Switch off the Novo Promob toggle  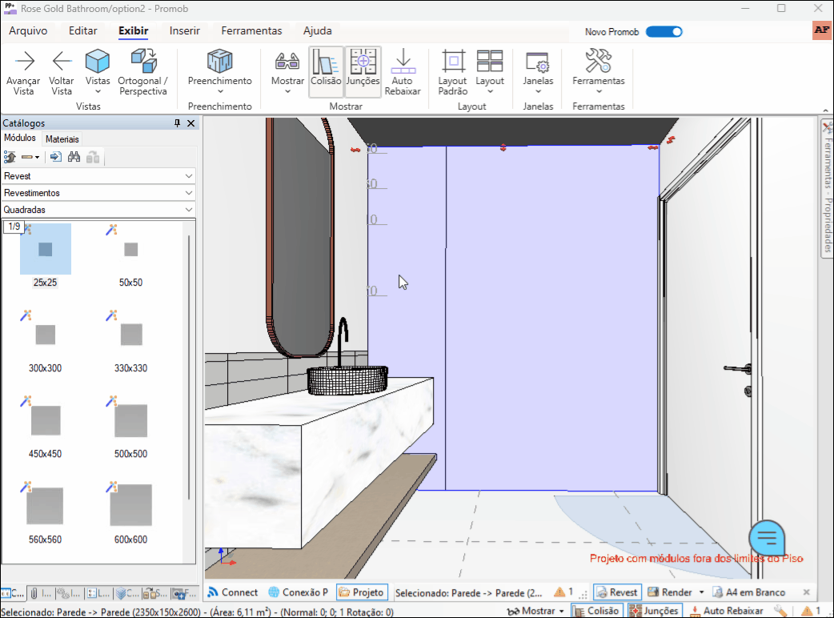664,32
